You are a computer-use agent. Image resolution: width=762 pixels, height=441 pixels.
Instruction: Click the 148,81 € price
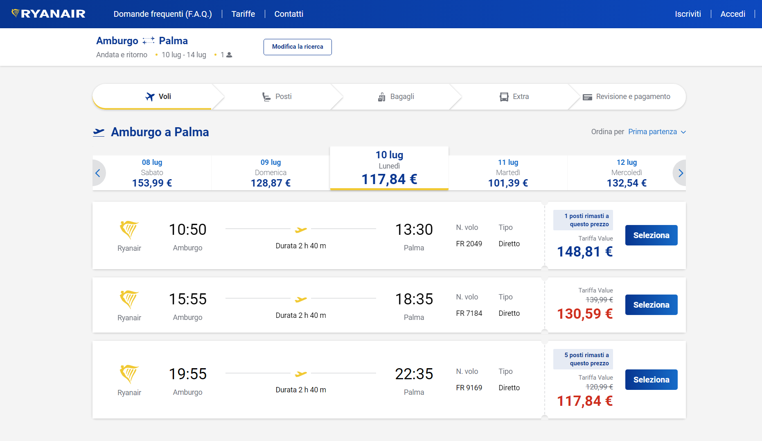pyautogui.click(x=585, y=252)
